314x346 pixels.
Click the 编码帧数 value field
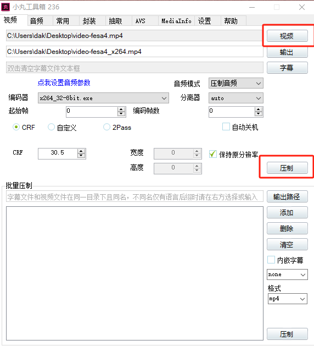point(232,112)
